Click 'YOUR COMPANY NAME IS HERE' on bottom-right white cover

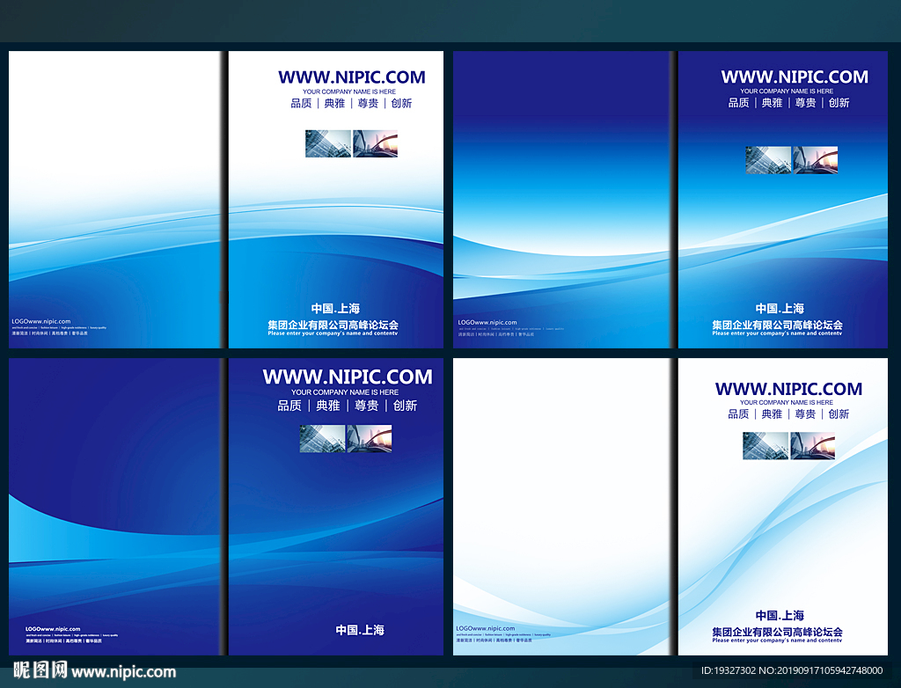(x=787, y=402)
